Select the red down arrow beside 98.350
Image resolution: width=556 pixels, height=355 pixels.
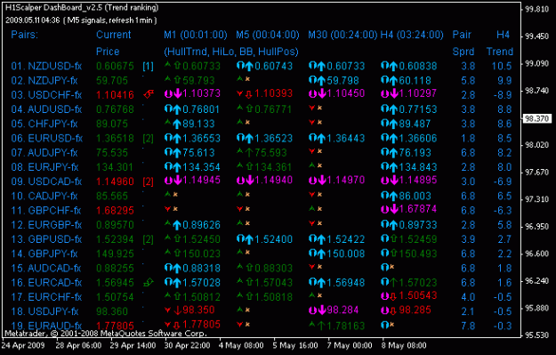[177, 311]
